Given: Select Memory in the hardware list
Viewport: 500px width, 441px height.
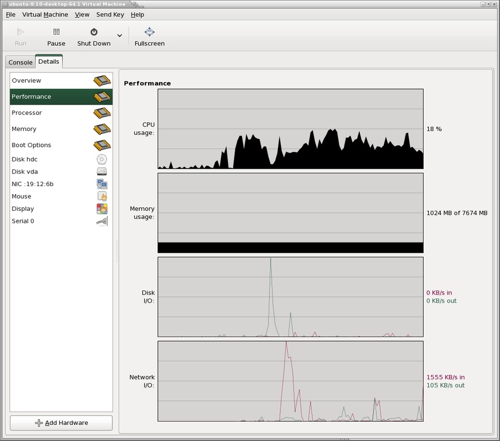Looking at the screenshot, I should [x=24, y=129].
